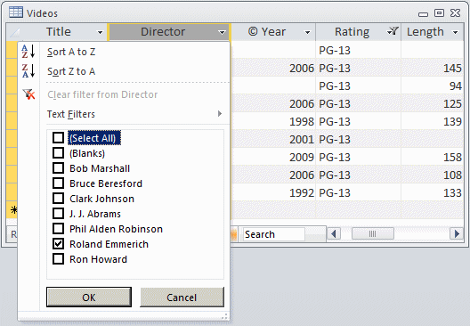Uncheck the Roland Emmerich checkbox
This screenshot has height=326, width=470.
[58, 243]
